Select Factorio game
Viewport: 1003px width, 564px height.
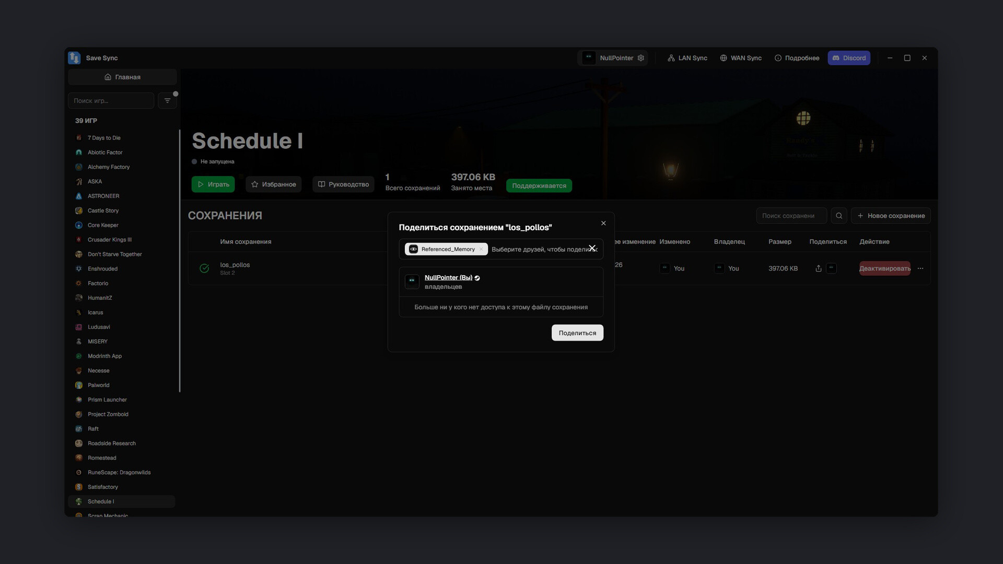point(121,283)
